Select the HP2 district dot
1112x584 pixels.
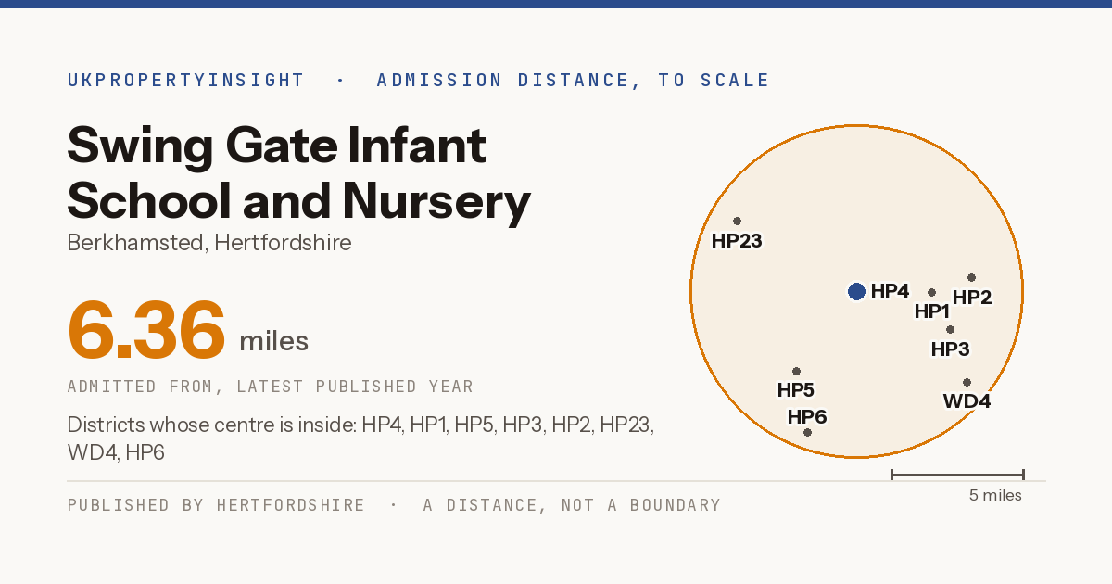971,277
